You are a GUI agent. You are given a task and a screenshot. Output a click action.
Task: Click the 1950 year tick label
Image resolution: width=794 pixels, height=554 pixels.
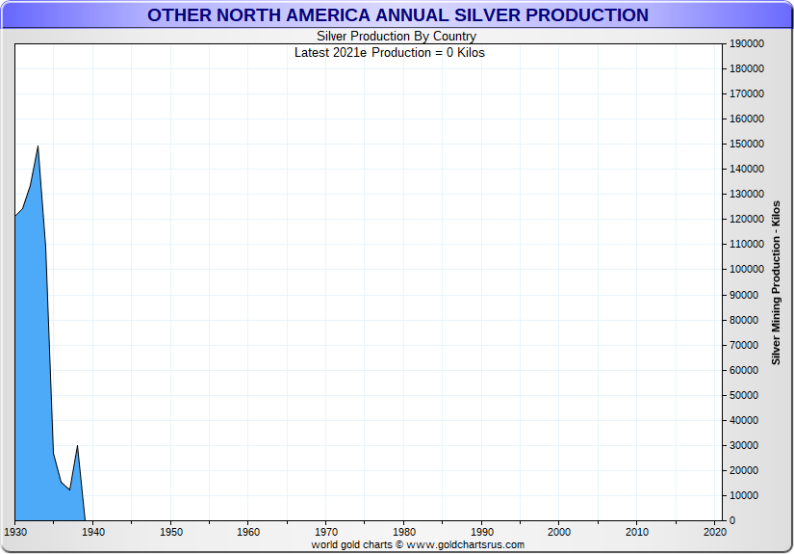pyautogui.click(x=170, y=531)
